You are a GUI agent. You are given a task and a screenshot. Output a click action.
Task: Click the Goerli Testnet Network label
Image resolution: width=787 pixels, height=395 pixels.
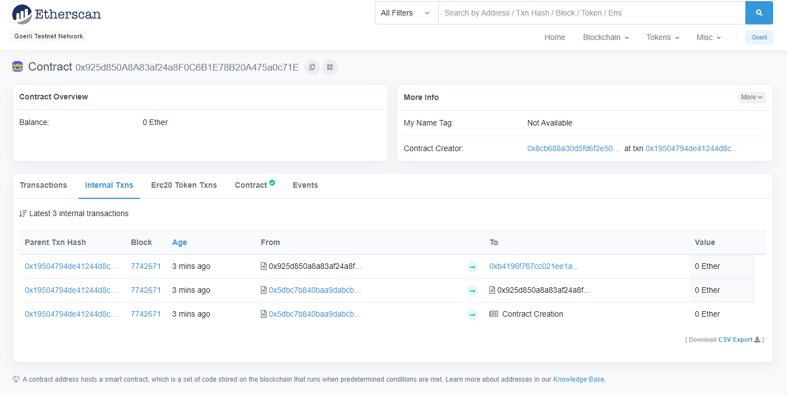point(49,36)
